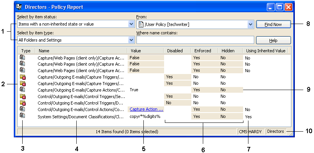
Task: Sort by Using Inherited Value column
Action: click(265, 50)
